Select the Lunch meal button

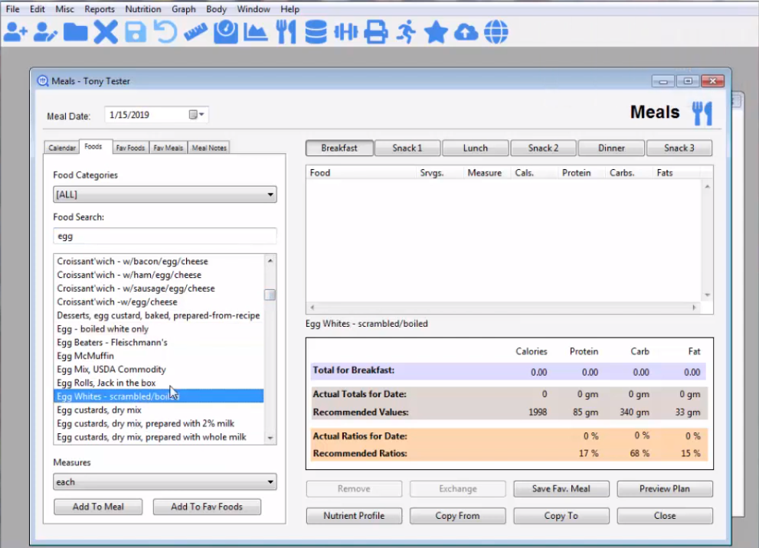click(x=476, y=148)
